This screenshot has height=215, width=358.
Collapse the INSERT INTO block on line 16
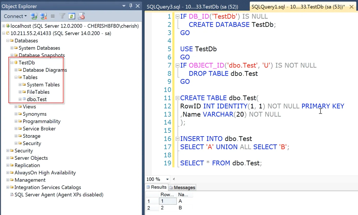tap(177, 139)
